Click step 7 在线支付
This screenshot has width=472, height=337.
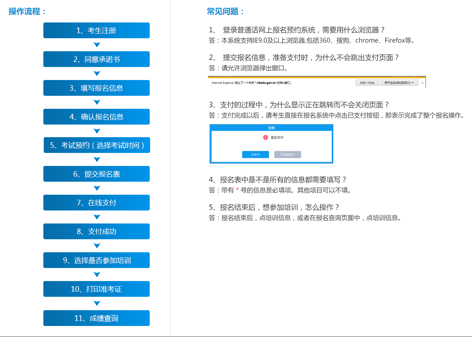pos(97,203)
